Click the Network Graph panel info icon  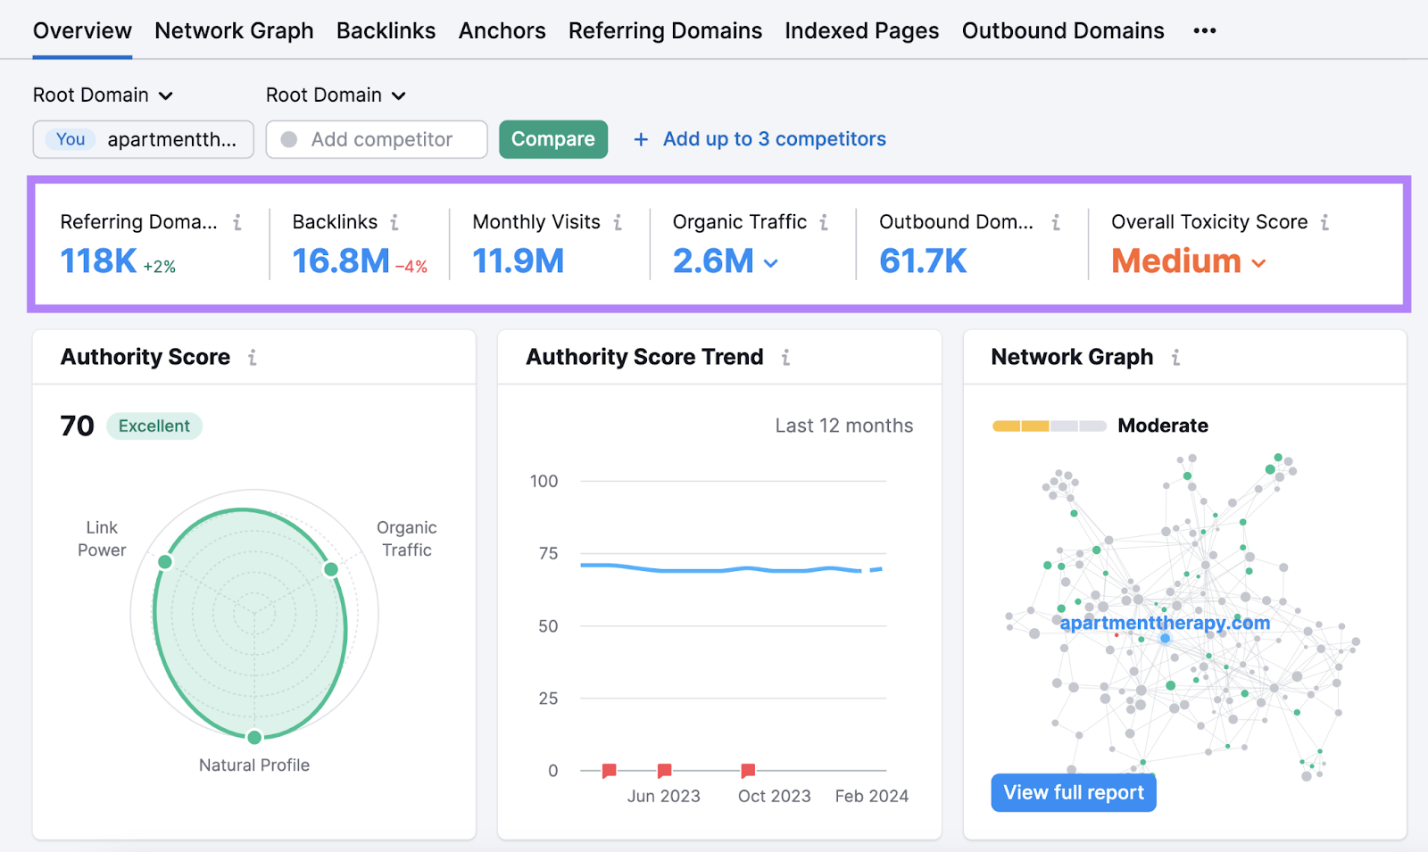[1176, 357]
